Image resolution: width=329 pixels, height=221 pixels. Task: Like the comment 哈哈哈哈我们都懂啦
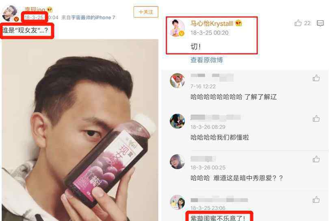pyautogui.click(x=316, y=118)
